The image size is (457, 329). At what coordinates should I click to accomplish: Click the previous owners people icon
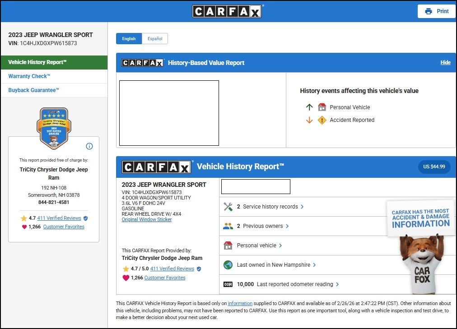pyautogui.click(x=228, y=226)
